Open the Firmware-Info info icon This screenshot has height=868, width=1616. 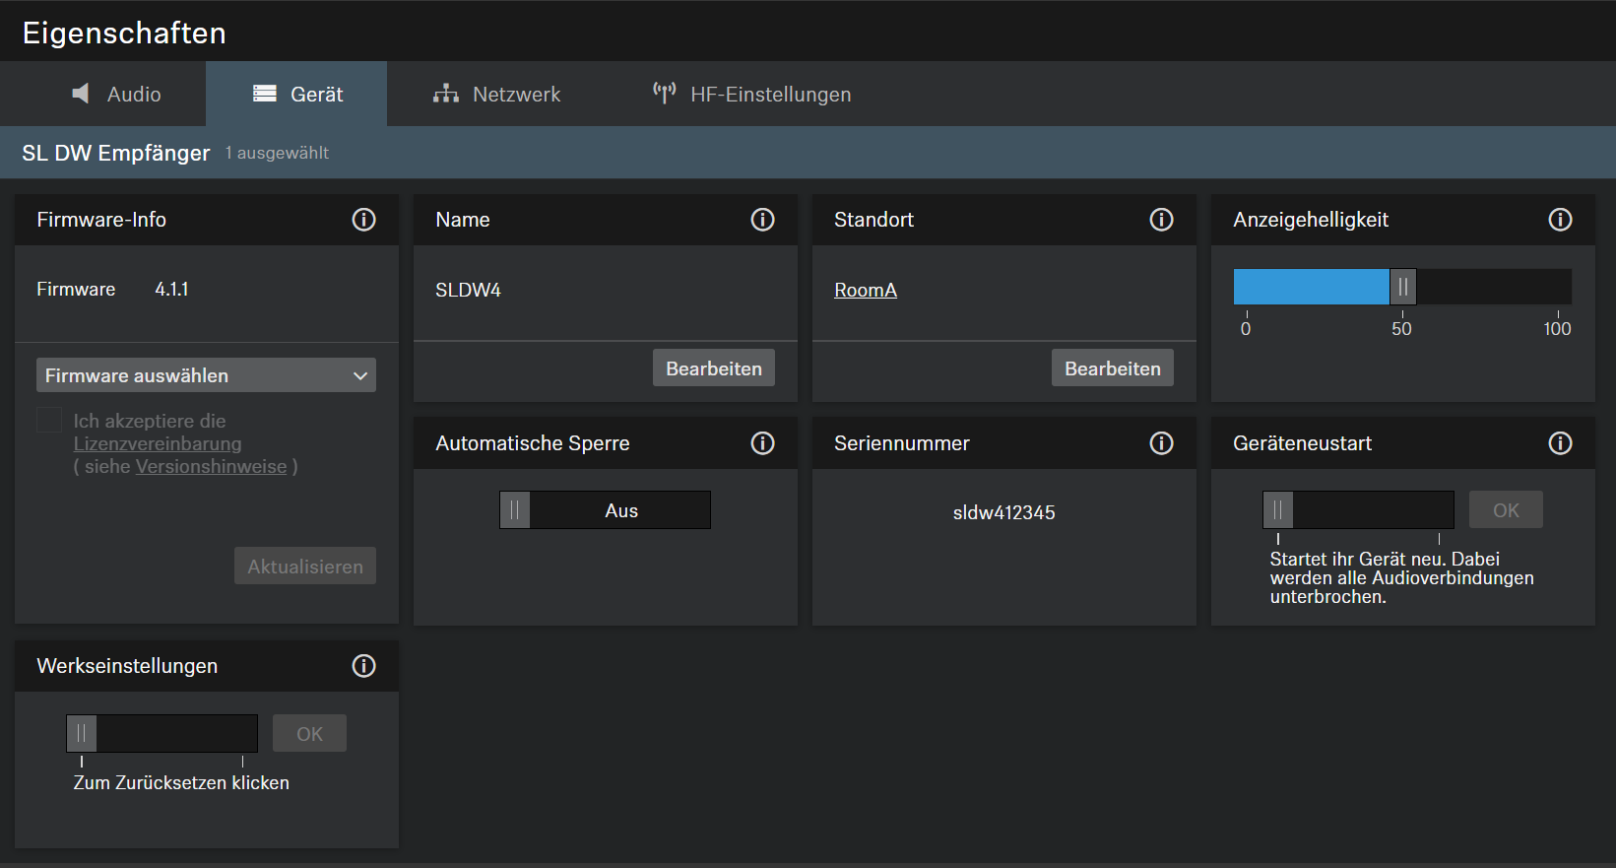(x=363, y=220)
